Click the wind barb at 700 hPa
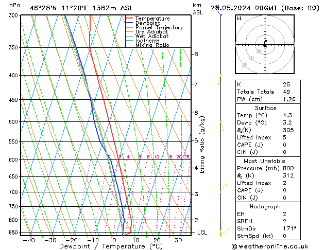Screen dimensions: 324x250 [x=224, y=187]
